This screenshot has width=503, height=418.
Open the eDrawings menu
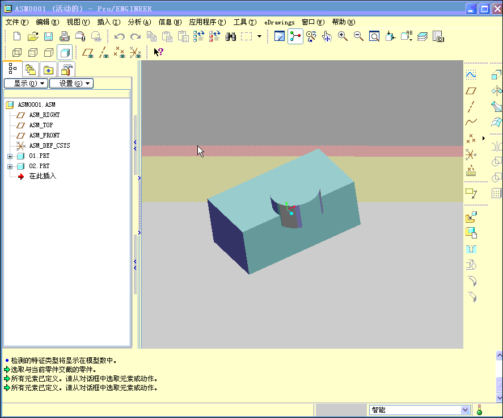click(280, 22)
